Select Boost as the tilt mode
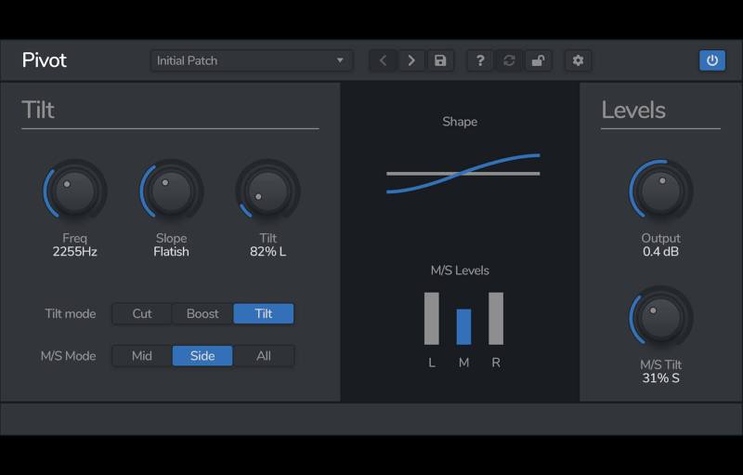This screenshot has height=475, width=743. [x=202, y=314]
